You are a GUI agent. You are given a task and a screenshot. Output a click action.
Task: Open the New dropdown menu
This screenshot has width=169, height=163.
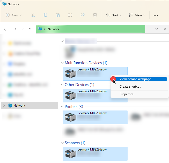13,15
